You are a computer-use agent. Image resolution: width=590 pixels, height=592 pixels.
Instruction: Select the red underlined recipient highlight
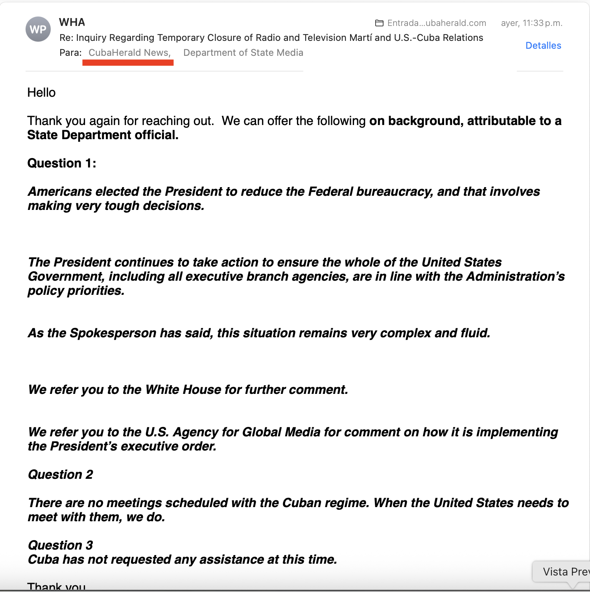[x=128, y=62]
